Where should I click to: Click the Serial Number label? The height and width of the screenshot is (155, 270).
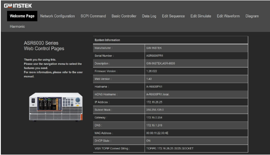[104, 56]
